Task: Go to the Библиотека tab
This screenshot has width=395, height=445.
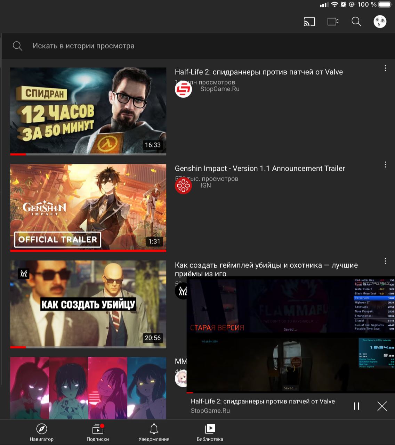Action: (x=210, y=432)
